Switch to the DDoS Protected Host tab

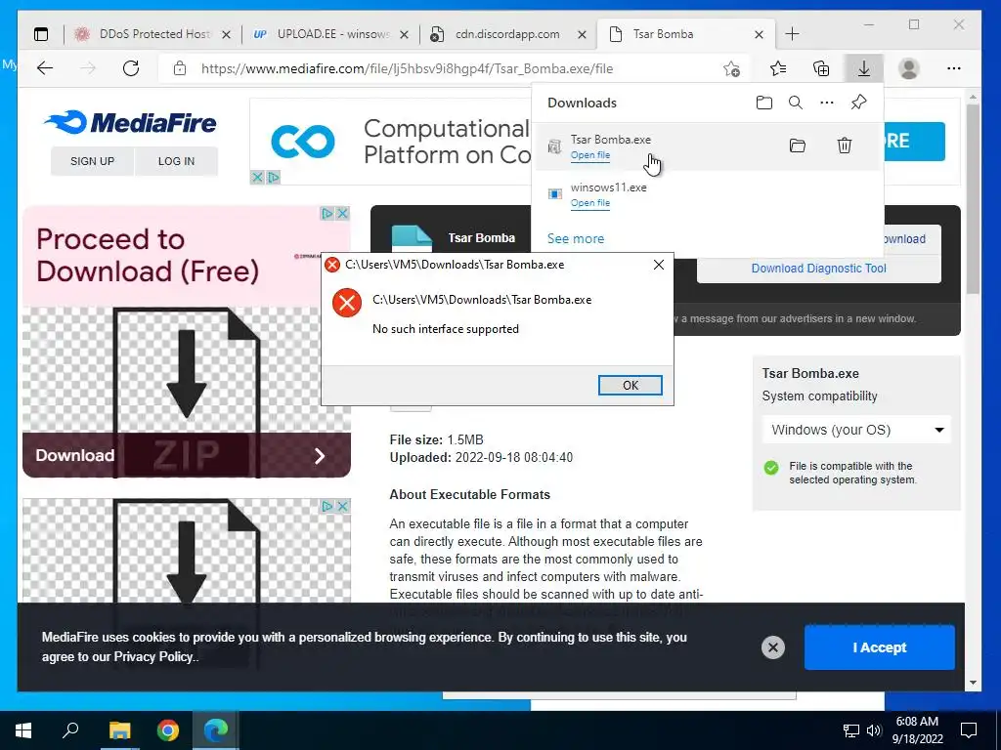[152, 34]
